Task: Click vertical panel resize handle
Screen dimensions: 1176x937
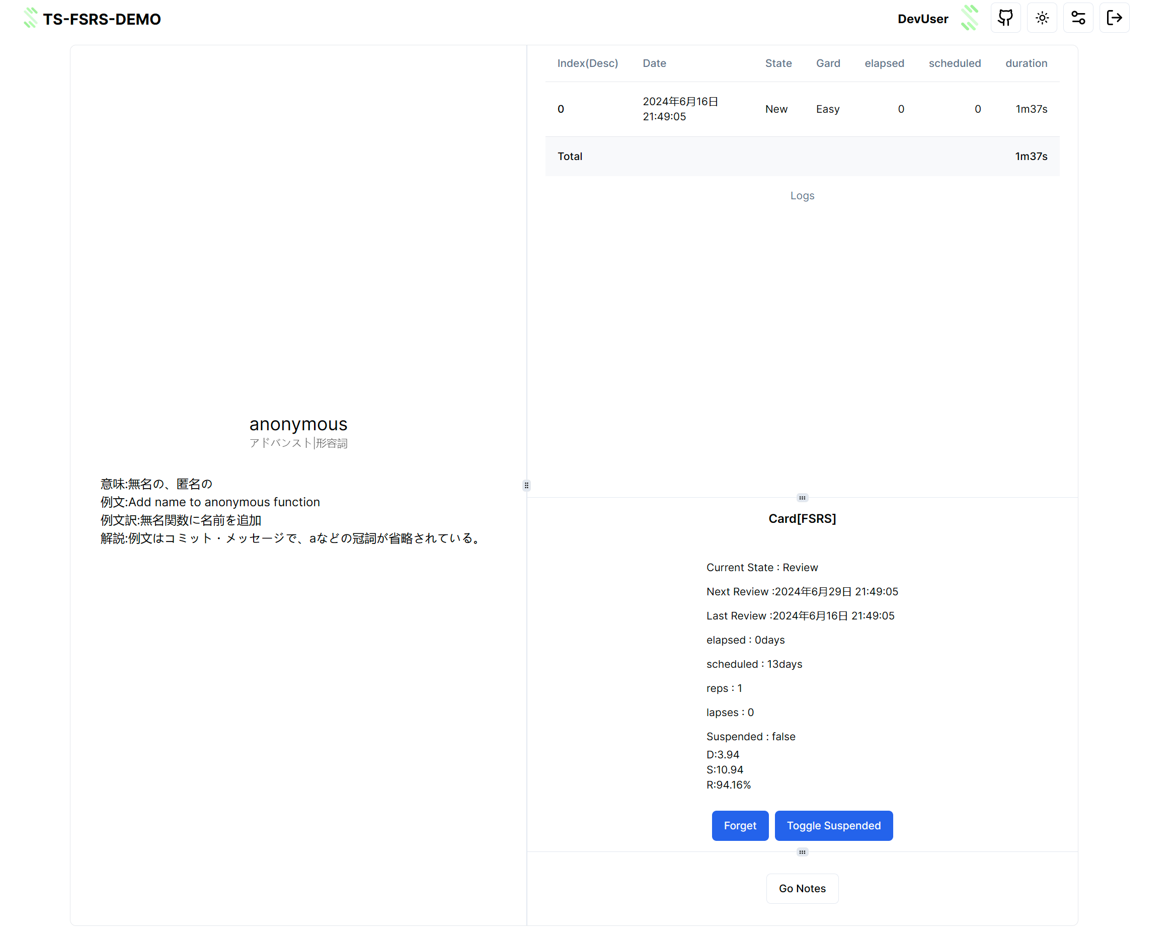Action: [526, 486]
